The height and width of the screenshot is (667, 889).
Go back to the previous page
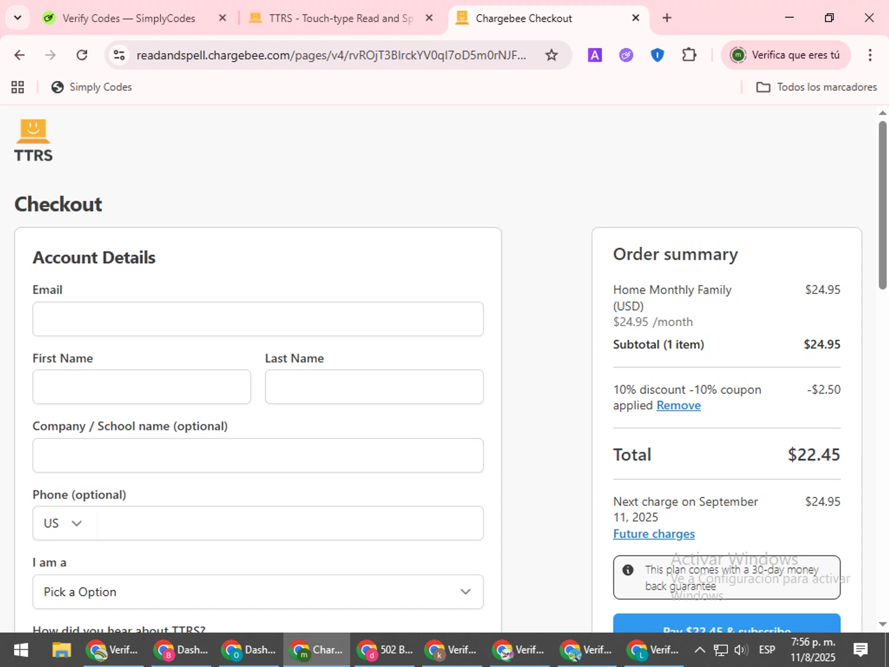(x=20, y=55)
